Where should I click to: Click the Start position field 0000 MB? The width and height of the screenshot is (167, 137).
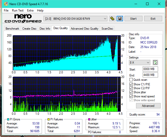150,69
